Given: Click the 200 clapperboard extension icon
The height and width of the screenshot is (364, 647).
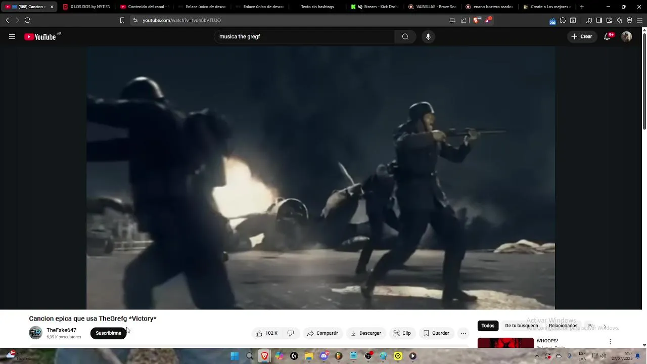Looking at the screenshot, I should pos(552,21).
